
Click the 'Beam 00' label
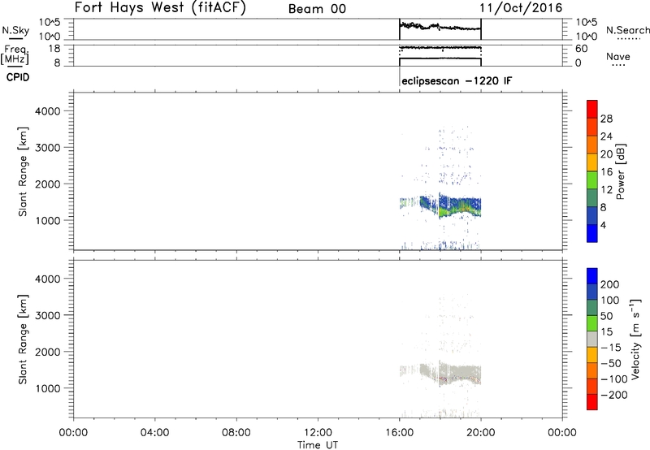point(317,9)
